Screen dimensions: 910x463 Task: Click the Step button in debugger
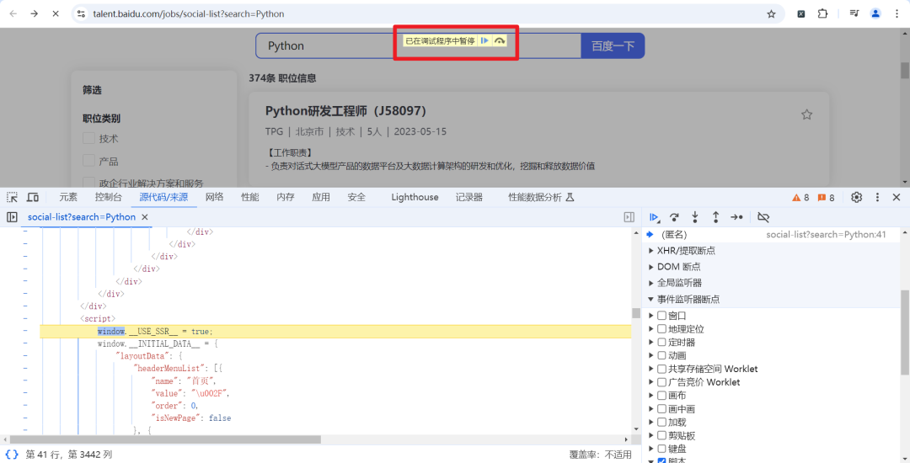point(737,217)
